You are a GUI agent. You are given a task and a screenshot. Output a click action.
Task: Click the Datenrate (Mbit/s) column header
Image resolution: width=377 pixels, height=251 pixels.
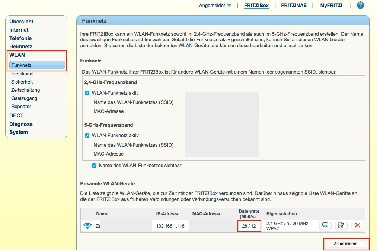tap(249, 214)
